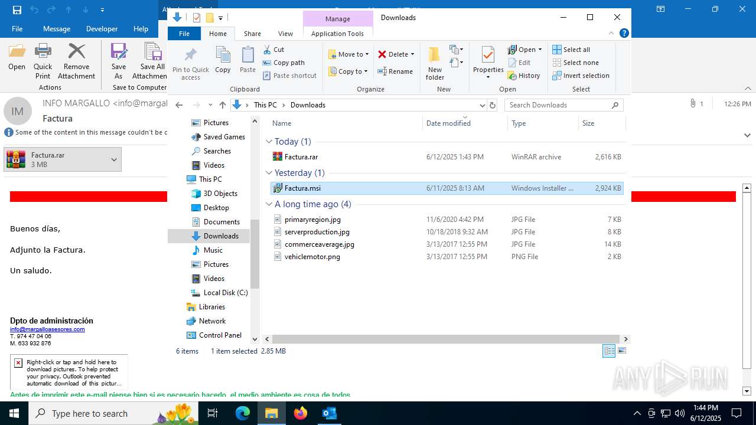Collapse A long time ago group
Viewport: 756px width, 425px height.
[269, 204]
